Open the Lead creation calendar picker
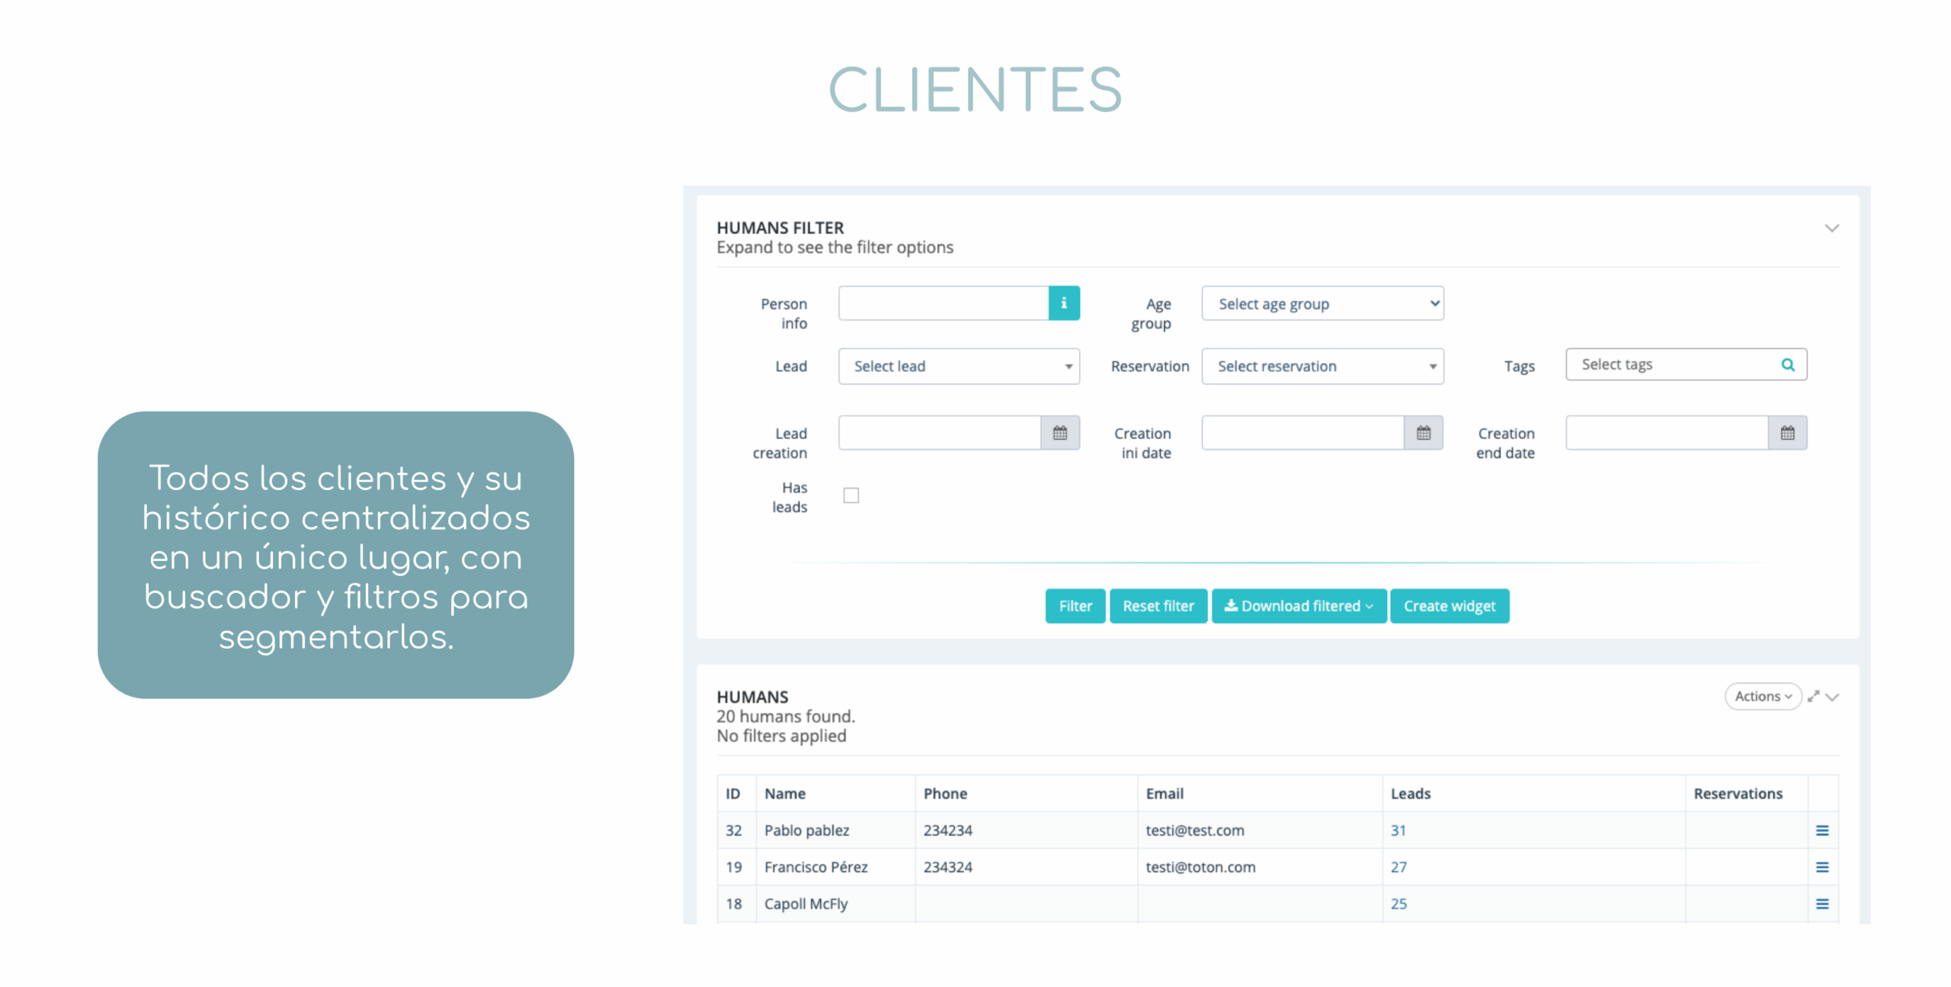The width and height of the screenshot is (1951, 987). coord(1059,433)
